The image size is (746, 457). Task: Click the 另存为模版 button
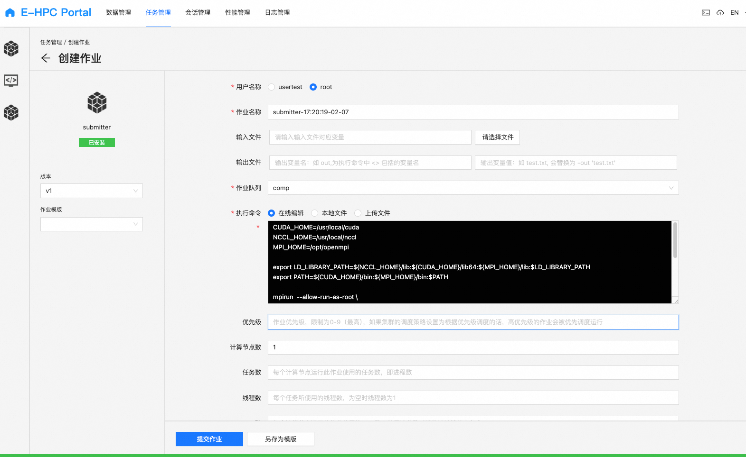tap(281, 439)
